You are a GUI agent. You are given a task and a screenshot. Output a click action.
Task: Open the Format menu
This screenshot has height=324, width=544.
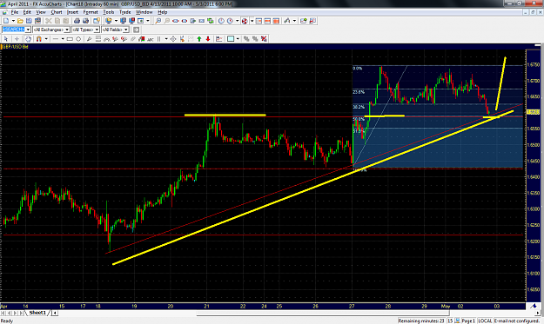coord(91,12)
